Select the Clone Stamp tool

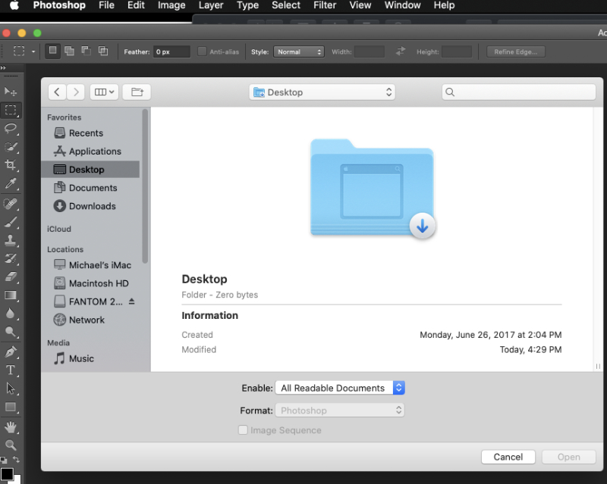point(11,240)
